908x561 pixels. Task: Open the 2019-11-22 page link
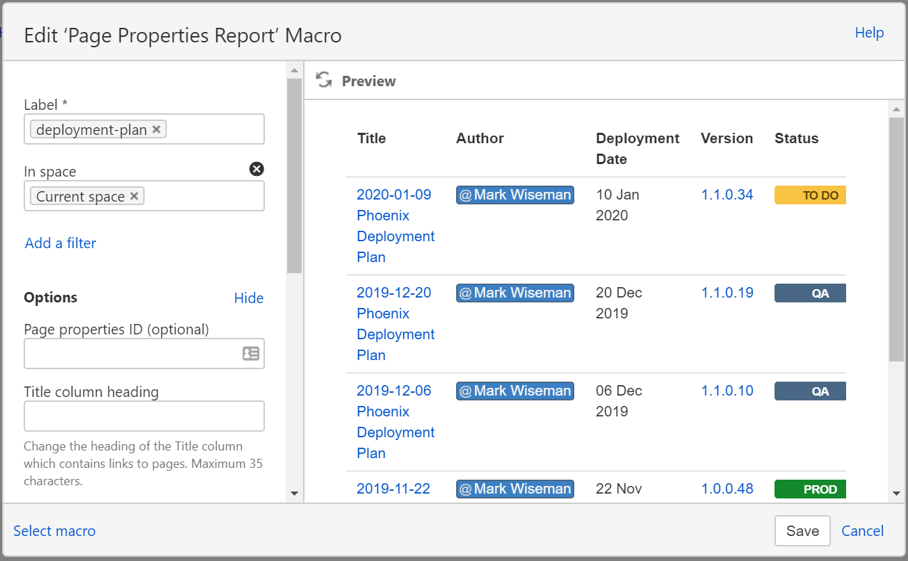394,489
